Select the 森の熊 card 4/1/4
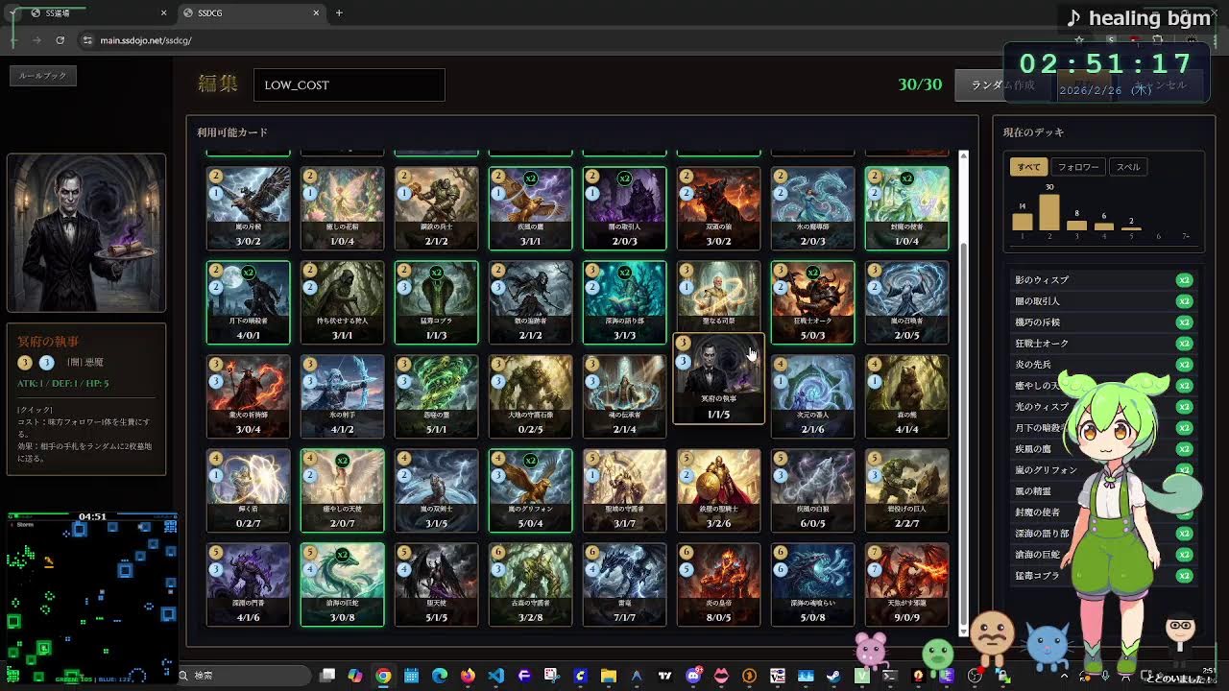1229x691 pixels. pyautogui.click(x=906, y=396)
